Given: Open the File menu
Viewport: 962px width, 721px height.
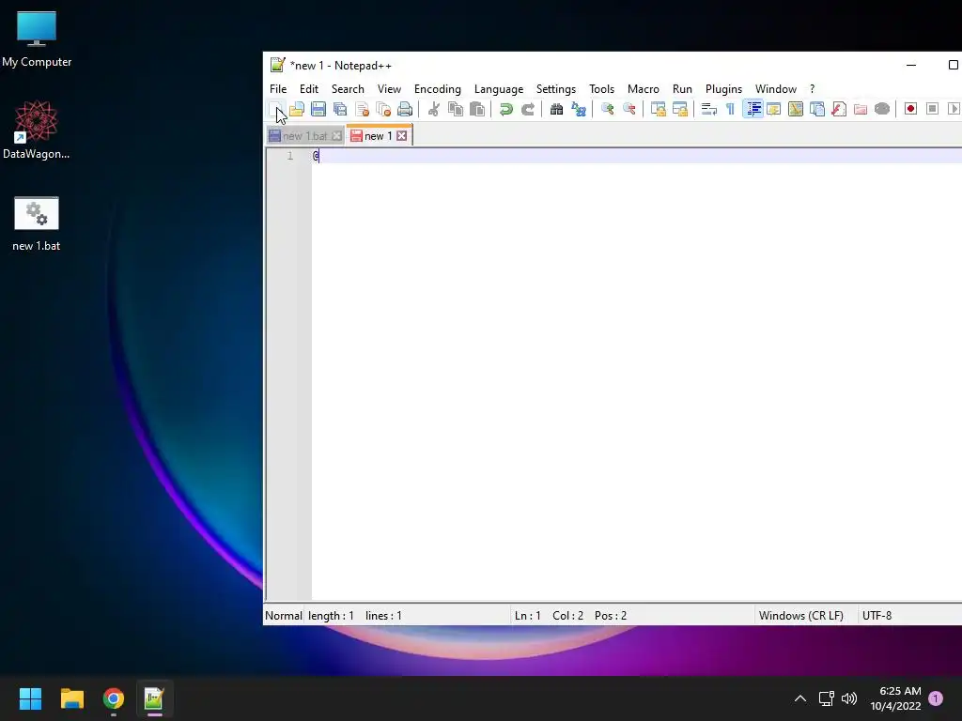Looking at the screenshot, I should (278, 89).
